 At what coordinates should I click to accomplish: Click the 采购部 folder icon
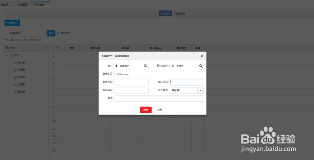tap(15, 70)
